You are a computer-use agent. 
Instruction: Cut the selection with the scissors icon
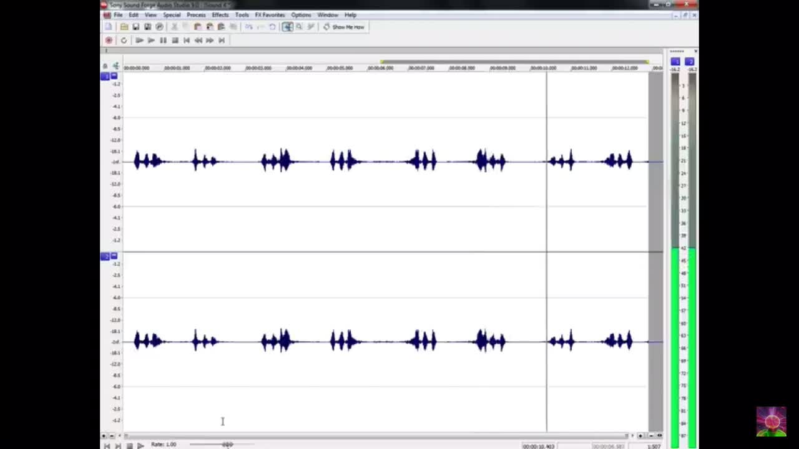[174, 27]
